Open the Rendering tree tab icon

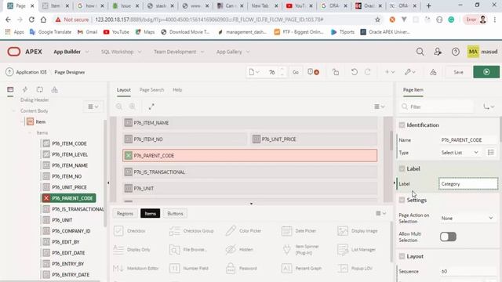(x=10, y=89)
